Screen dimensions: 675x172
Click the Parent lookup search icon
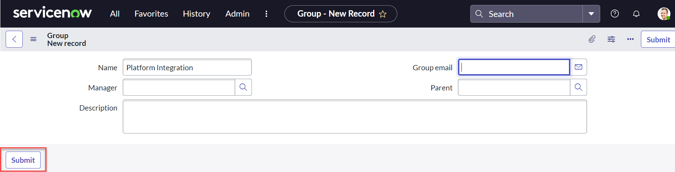tap(579, 87)
